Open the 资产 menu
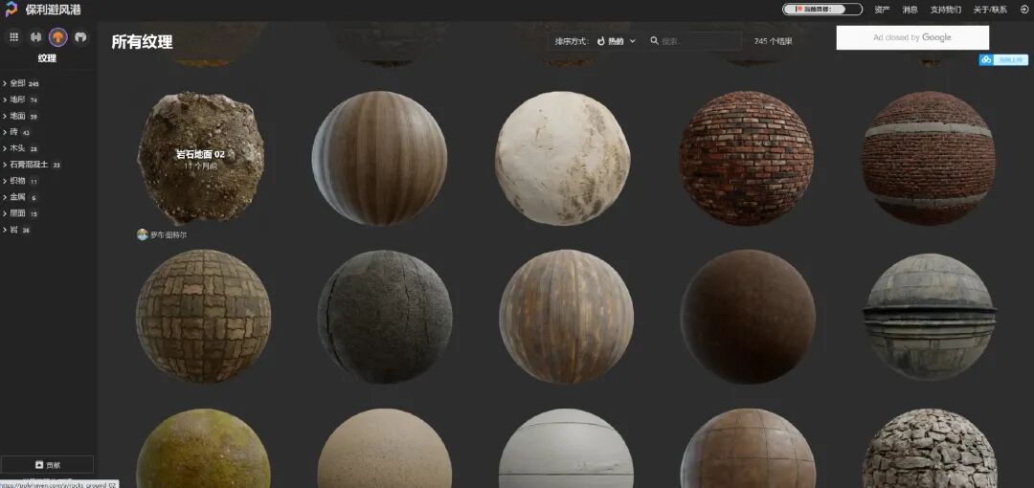This screenshot has height=488, width=1034. [x=882, y=10]
